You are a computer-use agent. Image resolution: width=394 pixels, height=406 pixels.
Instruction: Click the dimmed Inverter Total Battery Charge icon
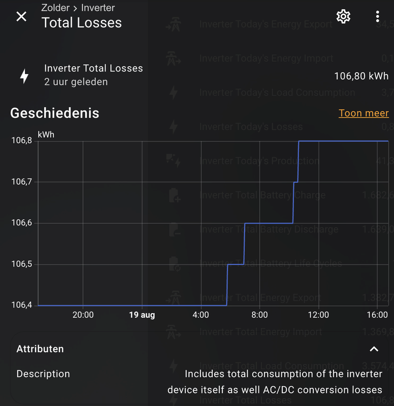click(x=174, y=195)
